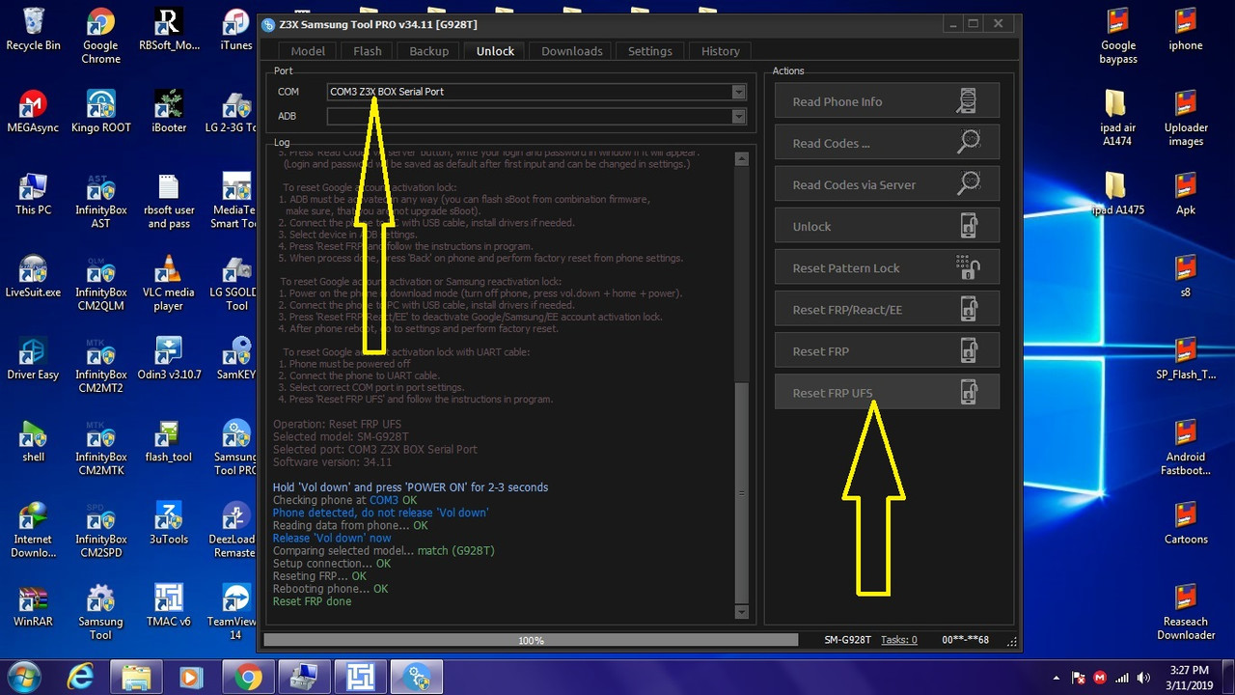Select the Kingo ROOT desktop icon
Screen dimensions: 1235x695
click(100, 112)
